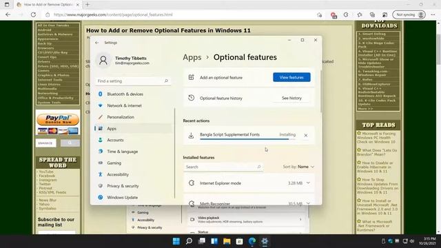This screenshot has width=441, height=248.
Task: Close the How to Add or Remove tab
Action: 78,5
